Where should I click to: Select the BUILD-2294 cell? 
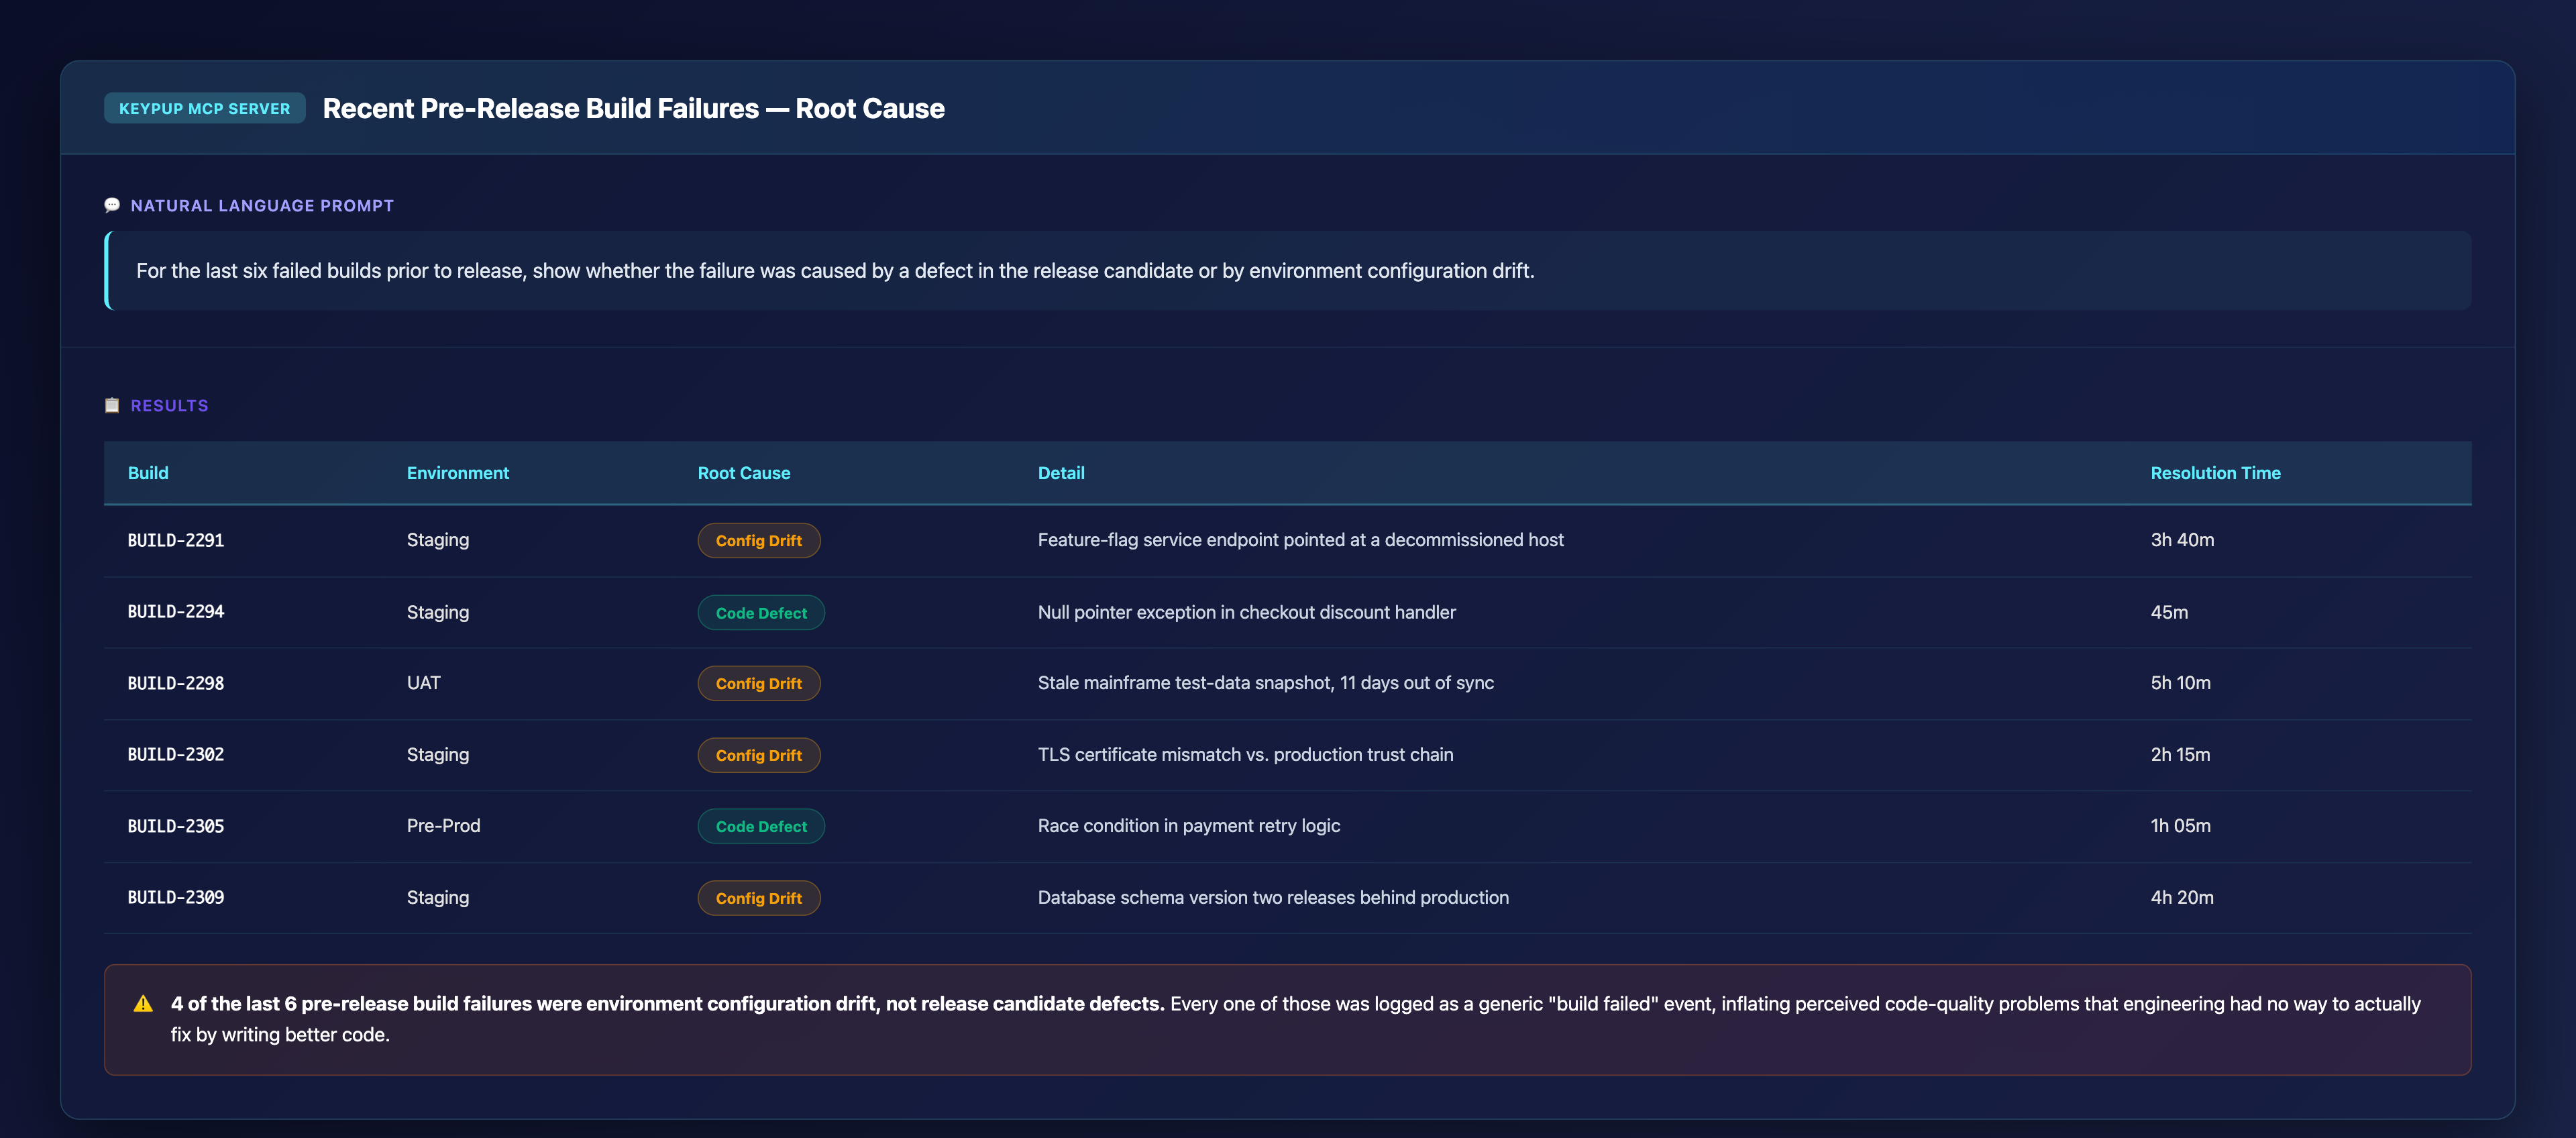click(x=176, y=611)
